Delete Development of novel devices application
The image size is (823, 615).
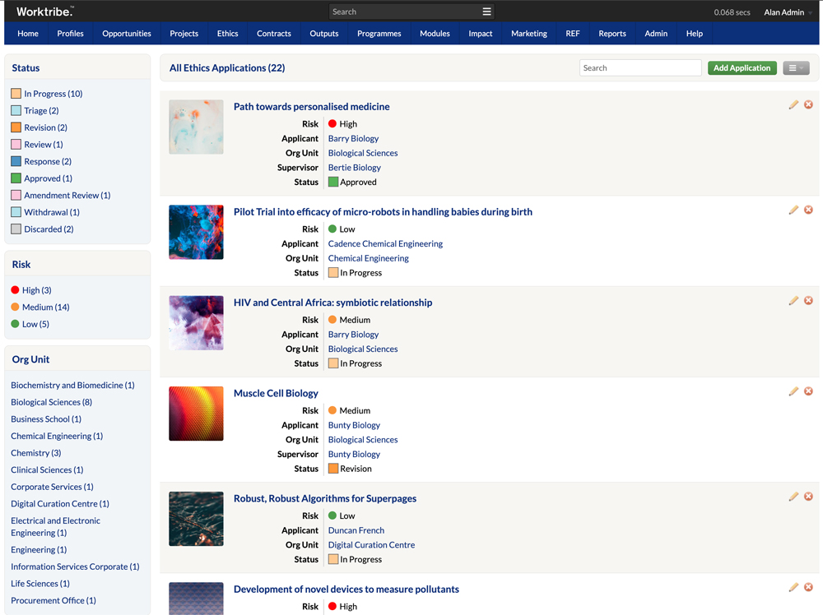click(808, 587)
